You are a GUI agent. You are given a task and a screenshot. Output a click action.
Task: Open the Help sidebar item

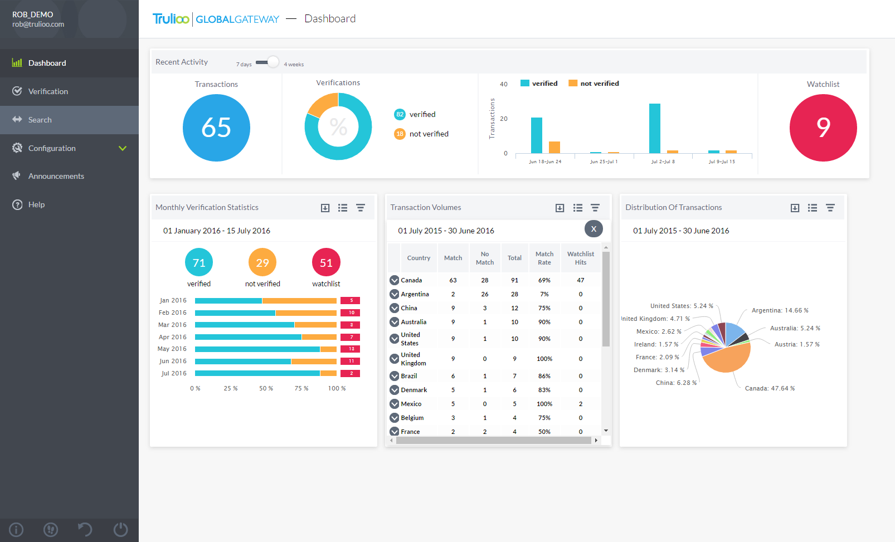[x=69, y=204]
